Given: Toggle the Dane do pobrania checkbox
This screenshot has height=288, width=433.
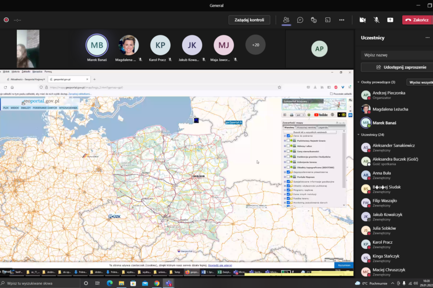Looking at the screenshot, I should point(288,136).
